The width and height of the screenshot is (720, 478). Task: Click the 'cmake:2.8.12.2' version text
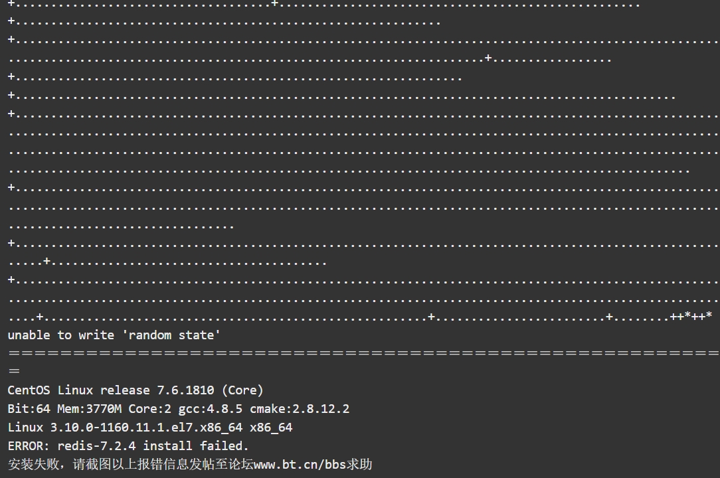tap(300, 409)
